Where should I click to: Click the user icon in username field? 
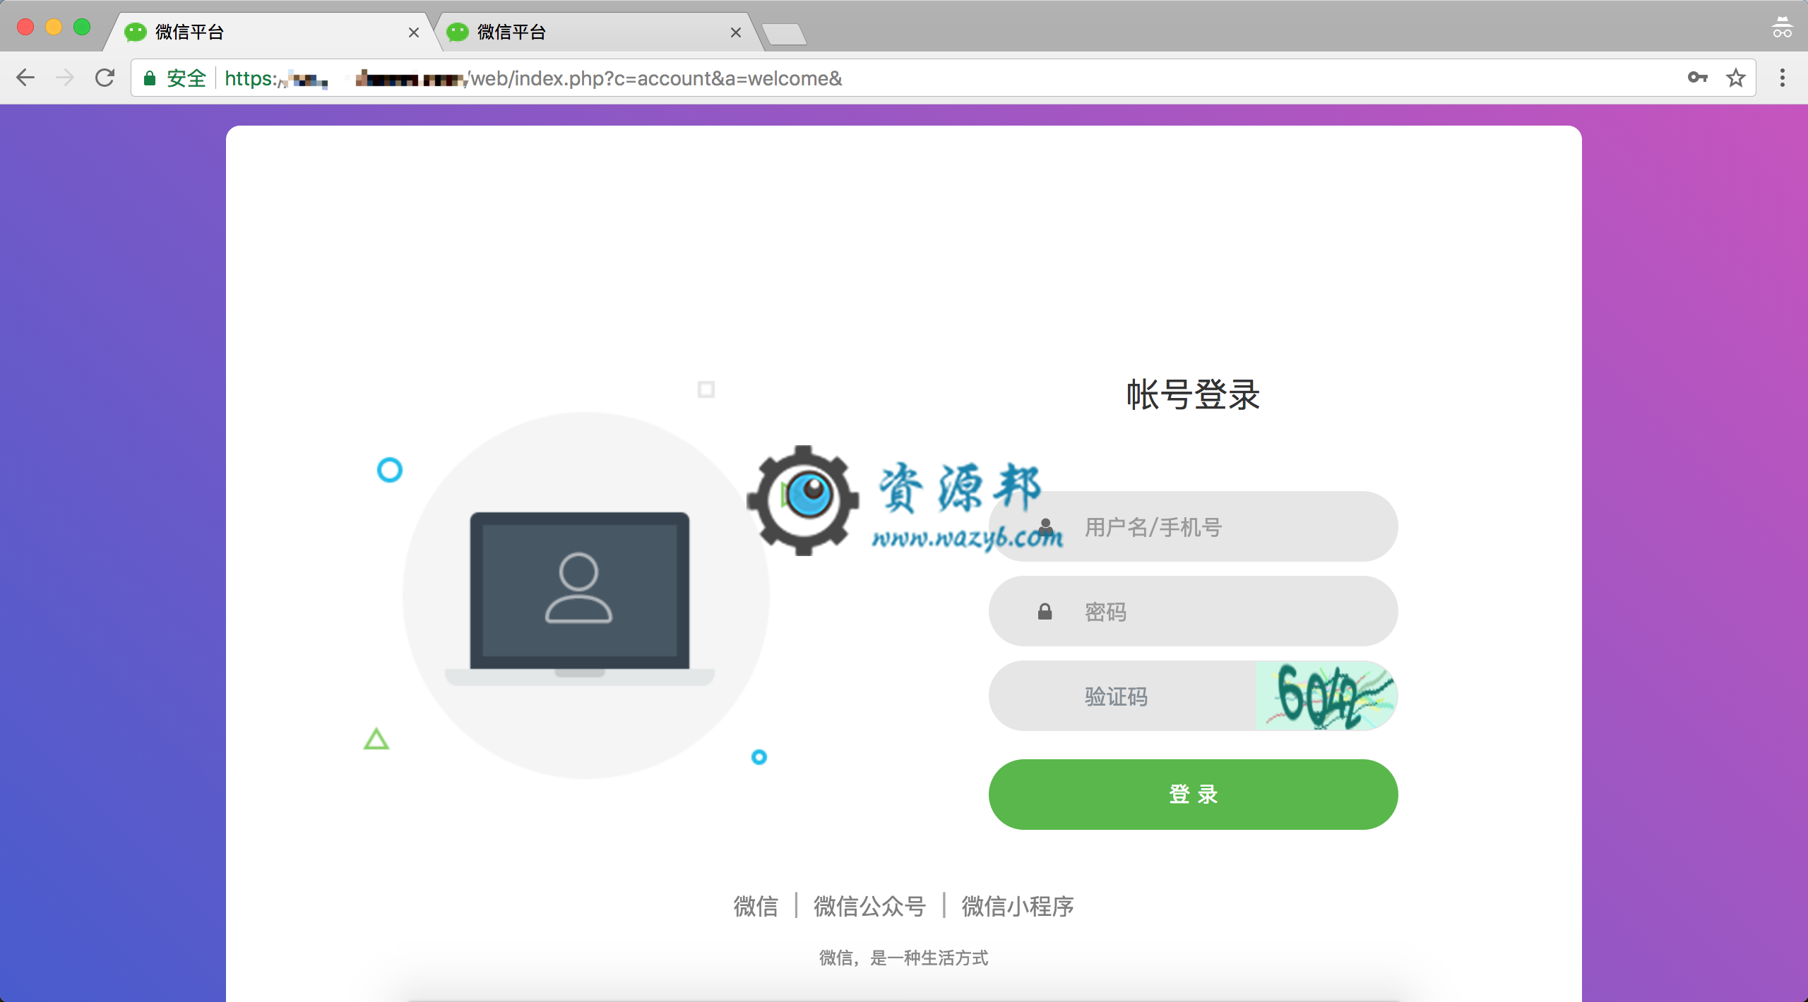pyautogui.click(x=1046, y=526)
